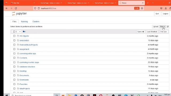Check the assignment folder checkbox

[14, 49]
